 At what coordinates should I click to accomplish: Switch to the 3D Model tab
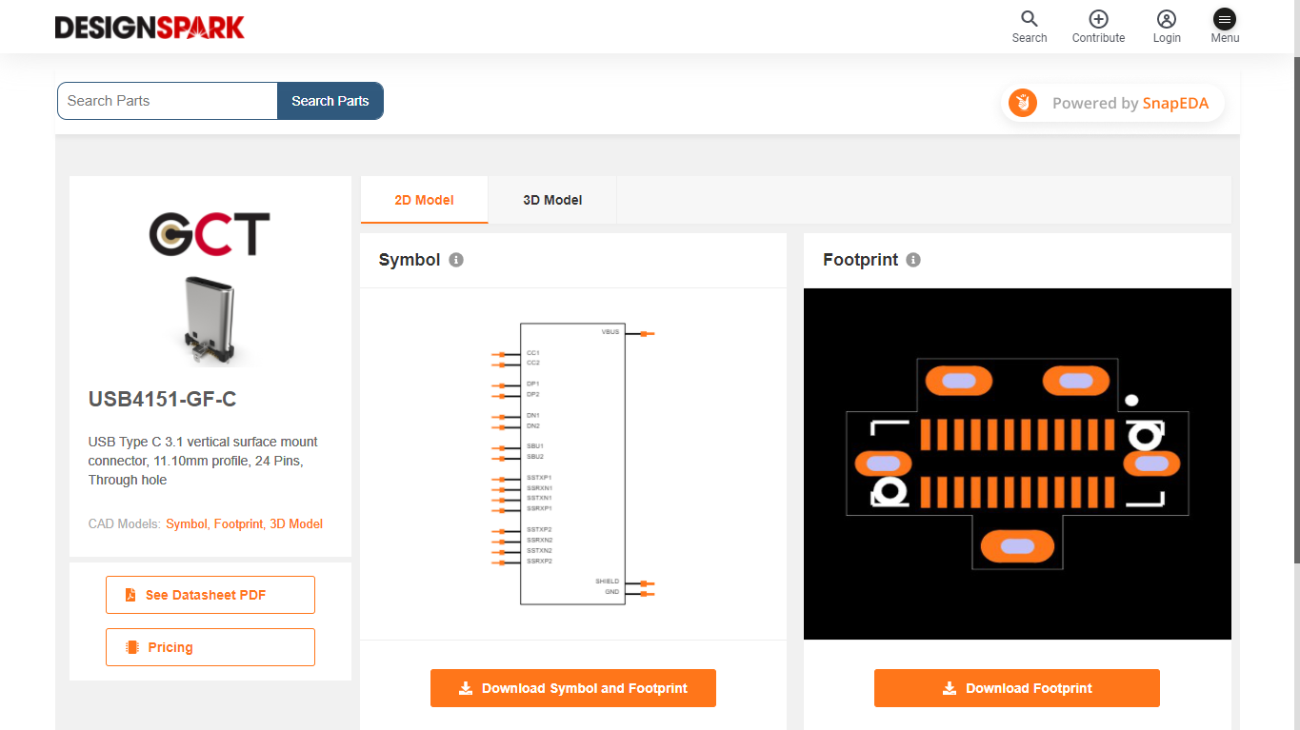coord(552,200)
